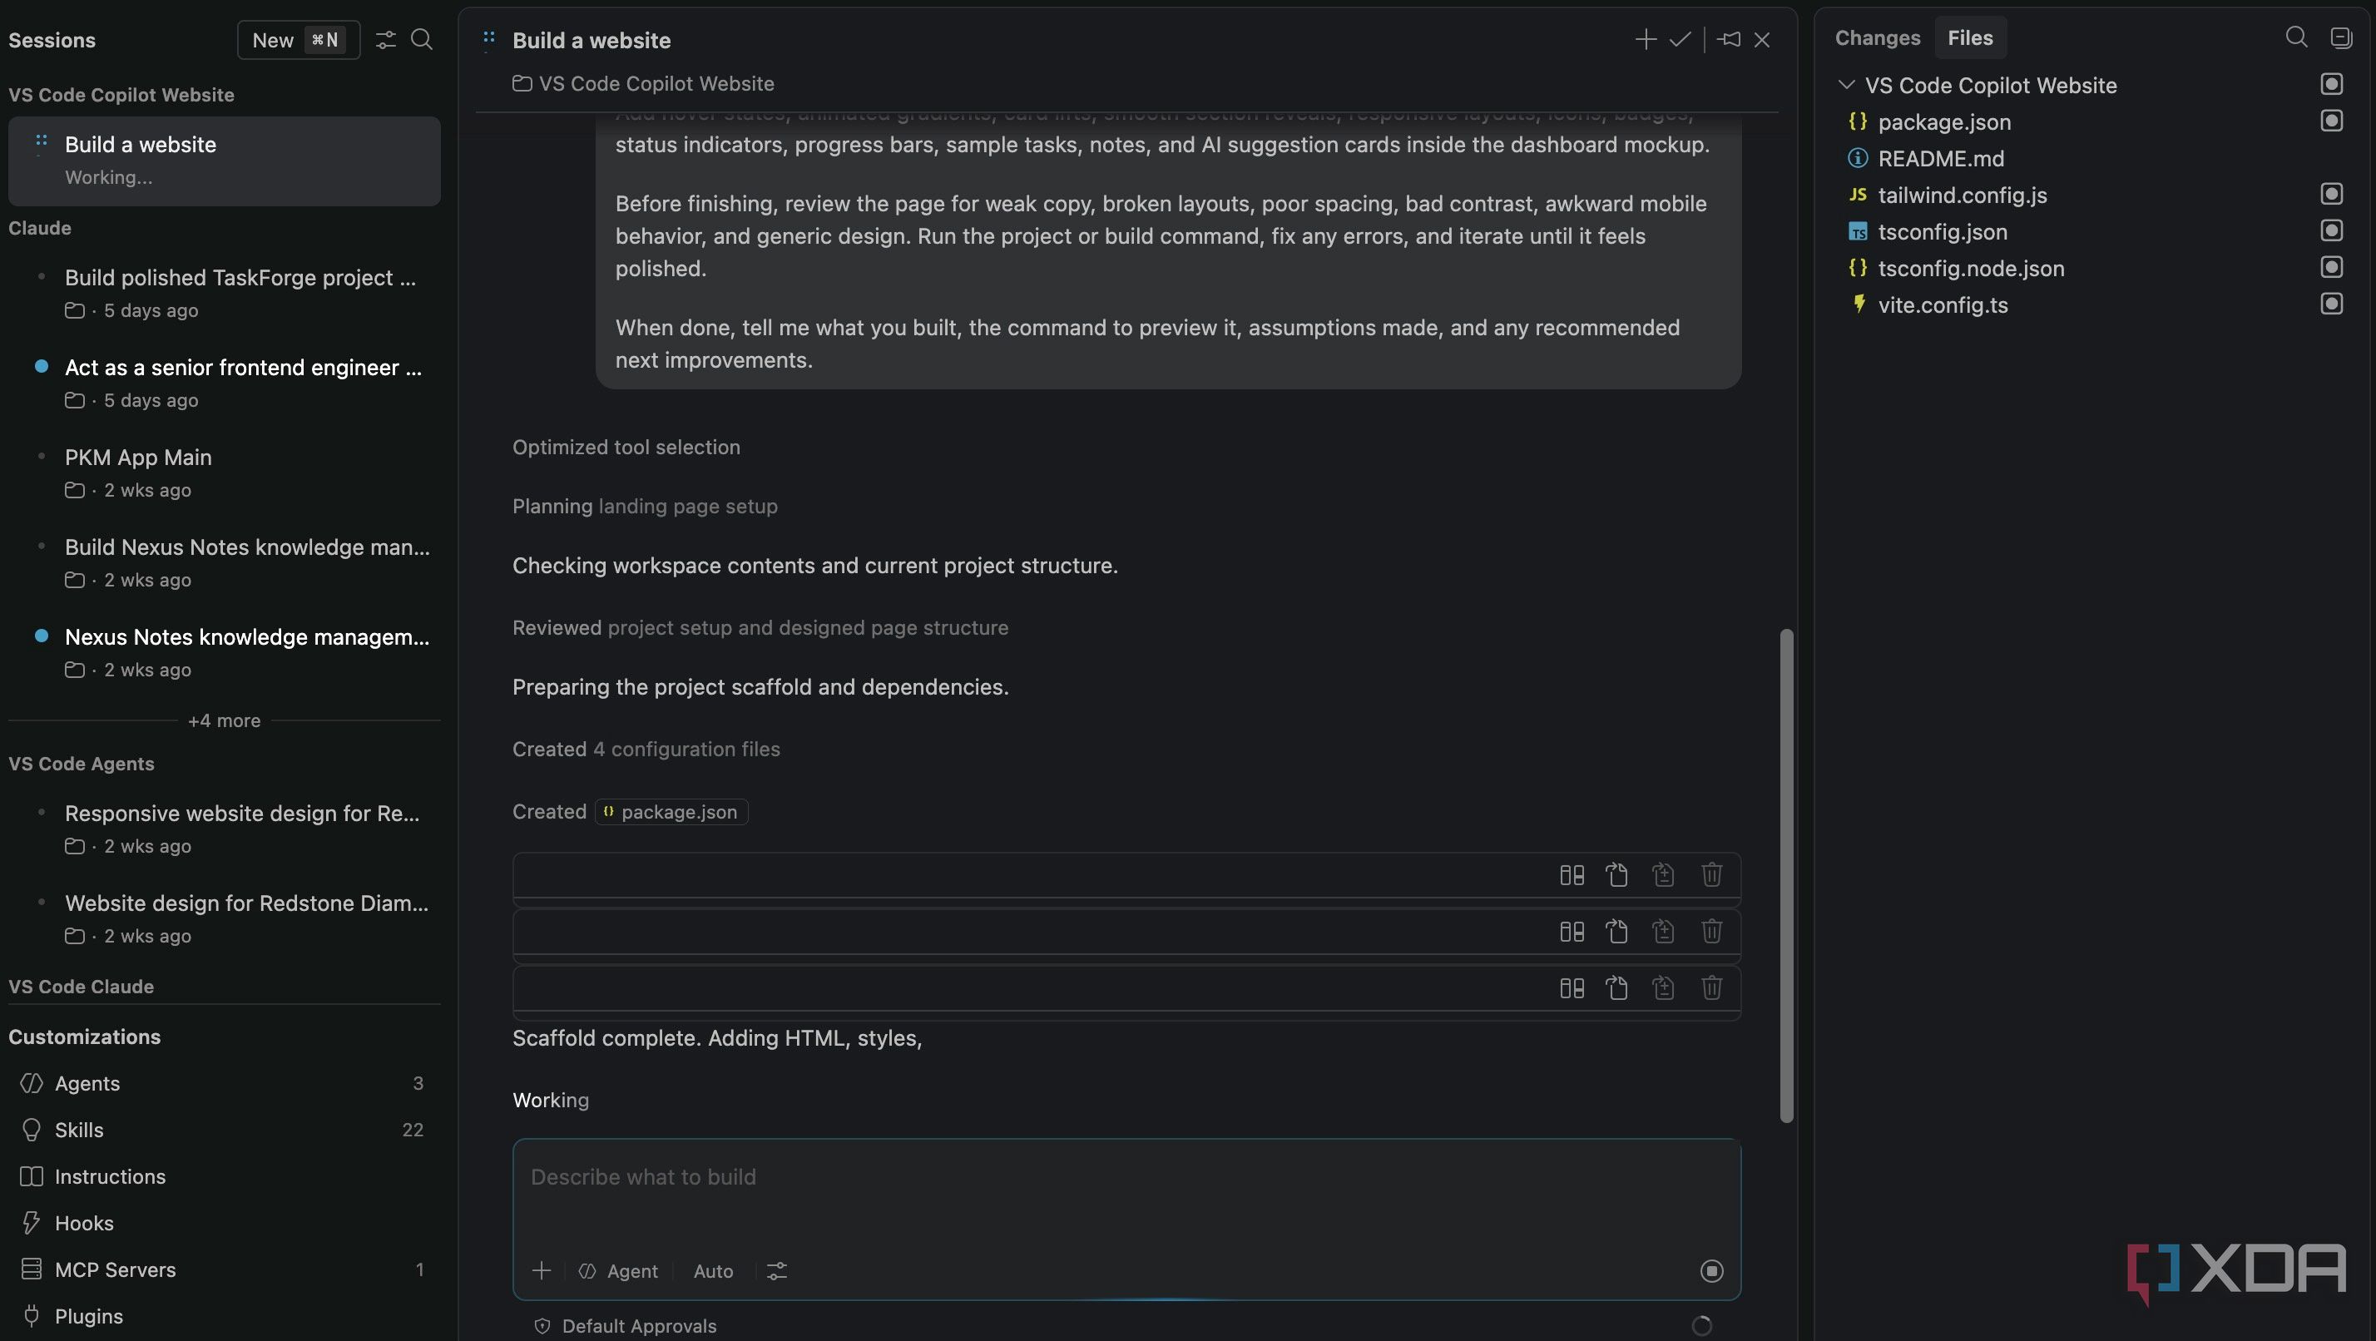
Task: Expand the +4 more sessions
Action: [x=224, y=720]
